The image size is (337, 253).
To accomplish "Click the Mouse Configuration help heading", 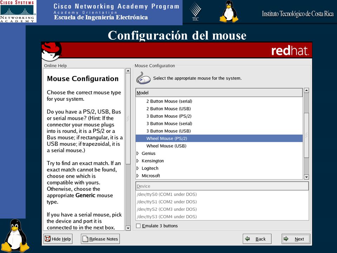I will tap(83, 78).
